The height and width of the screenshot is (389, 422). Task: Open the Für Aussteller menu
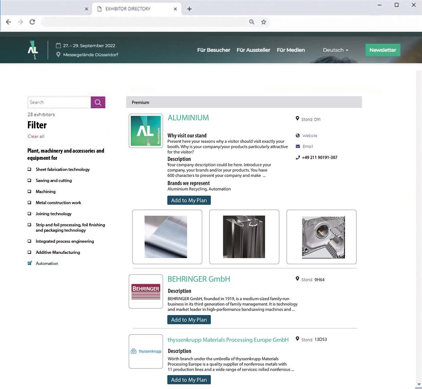(253, 50)
